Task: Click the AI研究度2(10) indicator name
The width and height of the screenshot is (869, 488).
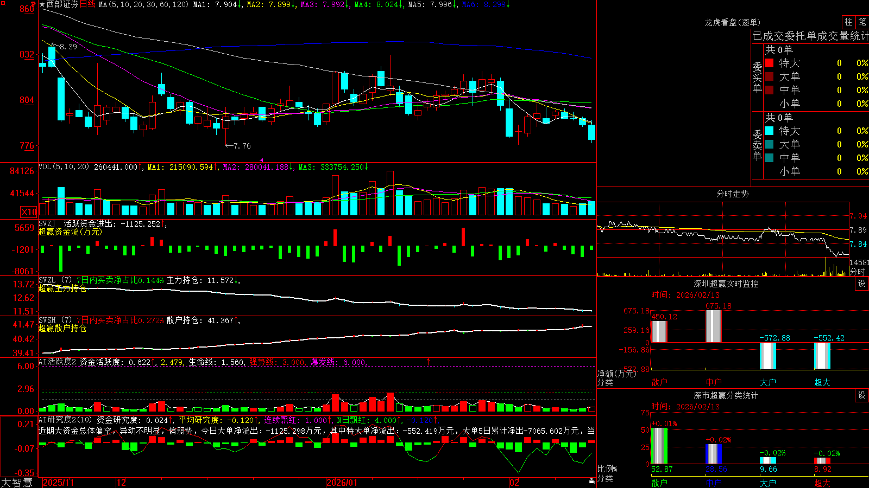Action: coord(65,420)
